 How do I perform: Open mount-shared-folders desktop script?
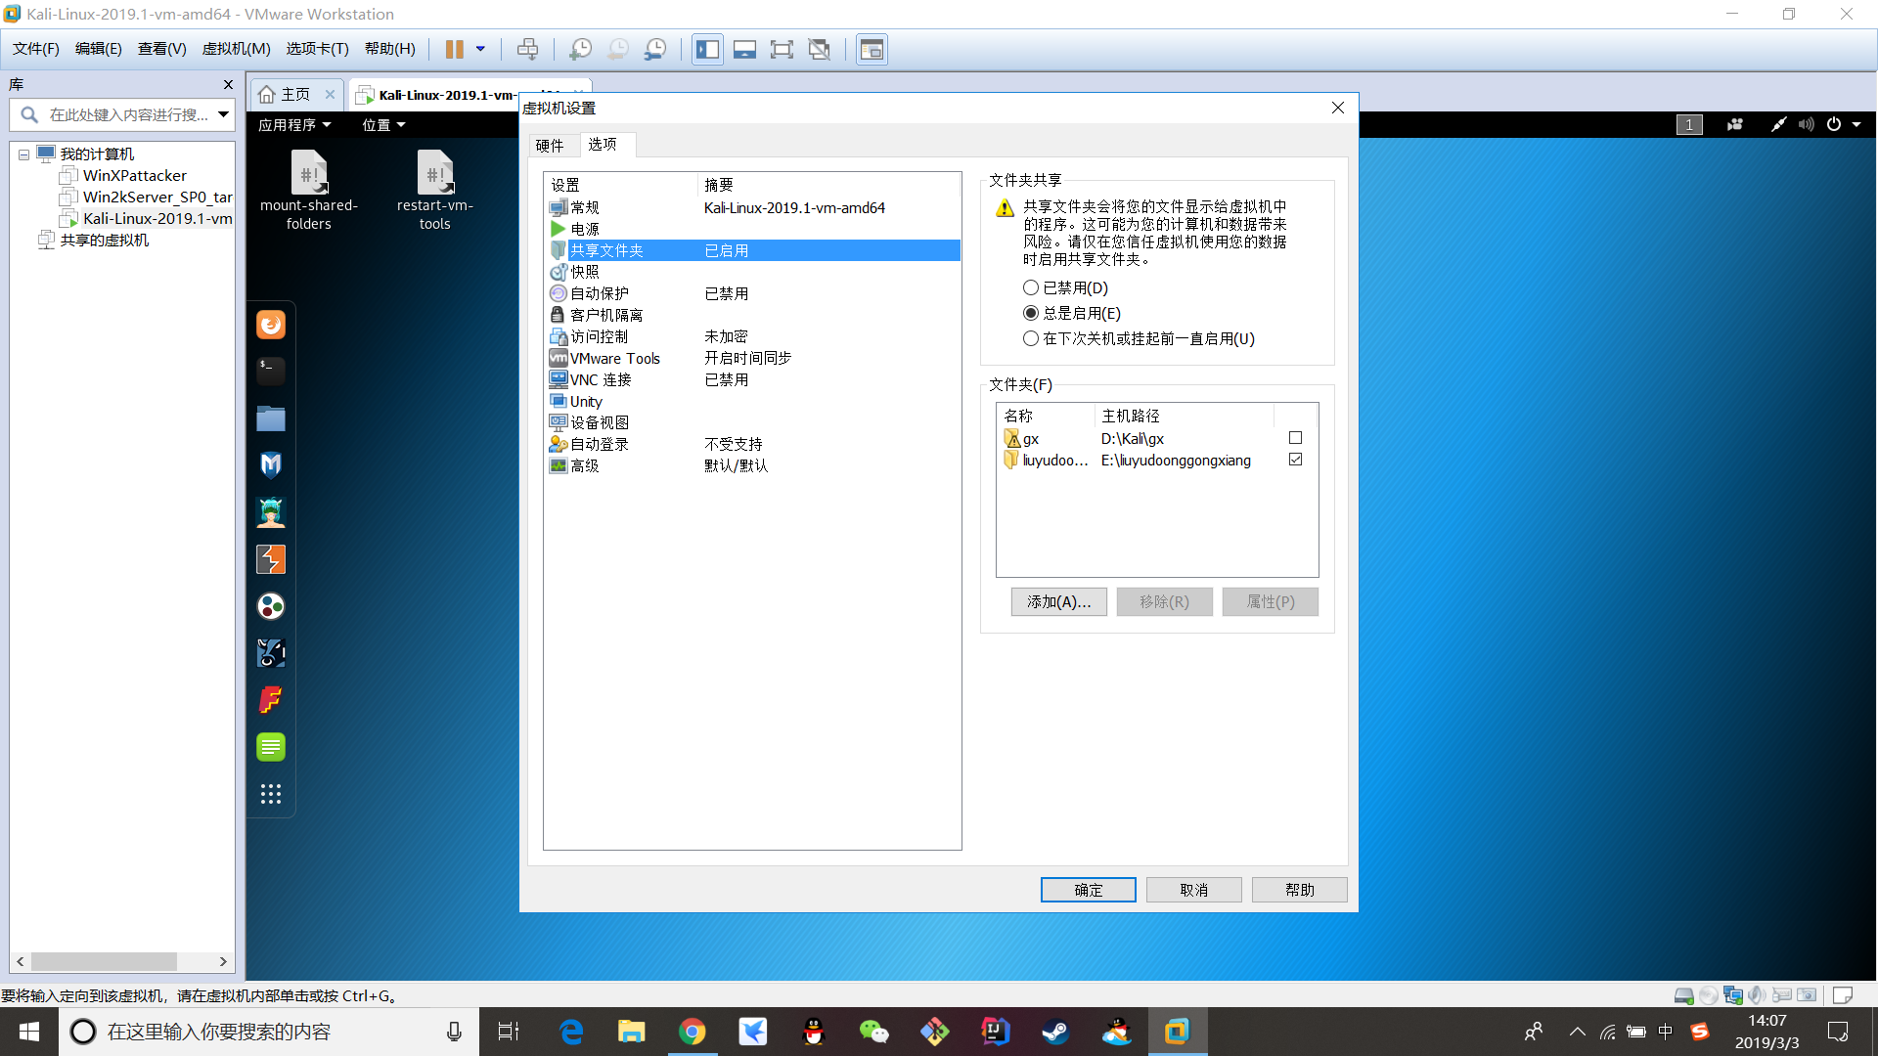pos(308,191)
